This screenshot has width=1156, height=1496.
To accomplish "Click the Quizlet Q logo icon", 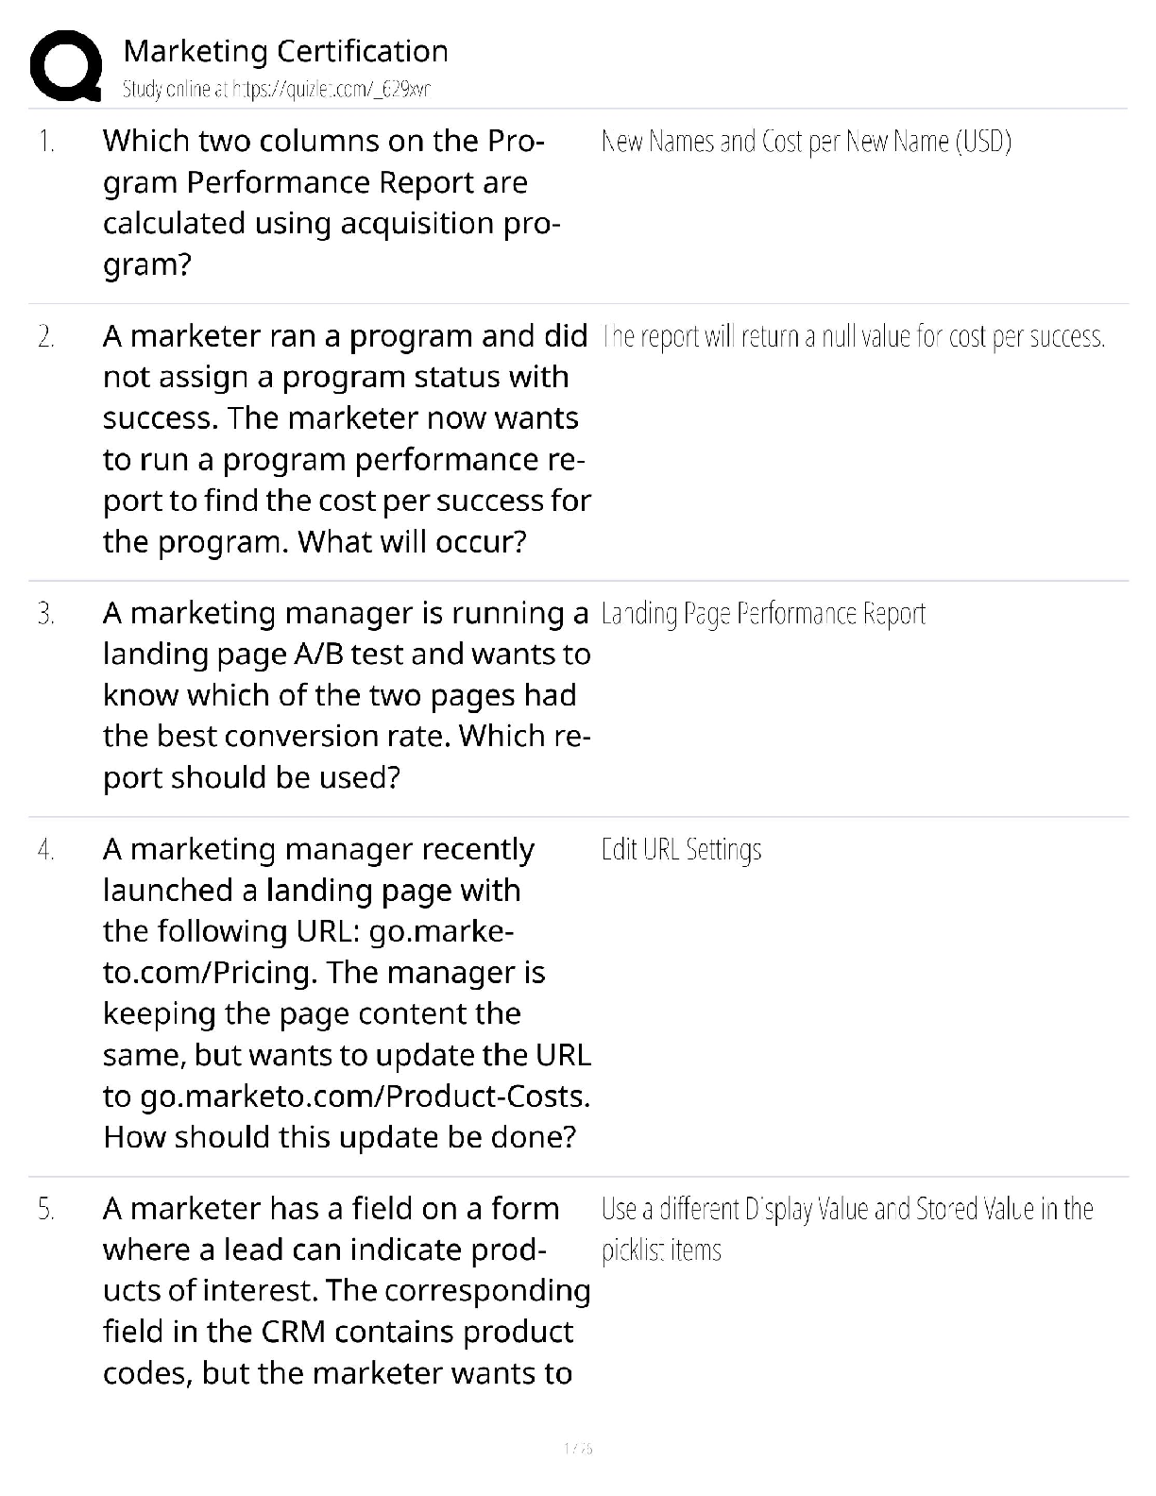I will coord(66,66).
